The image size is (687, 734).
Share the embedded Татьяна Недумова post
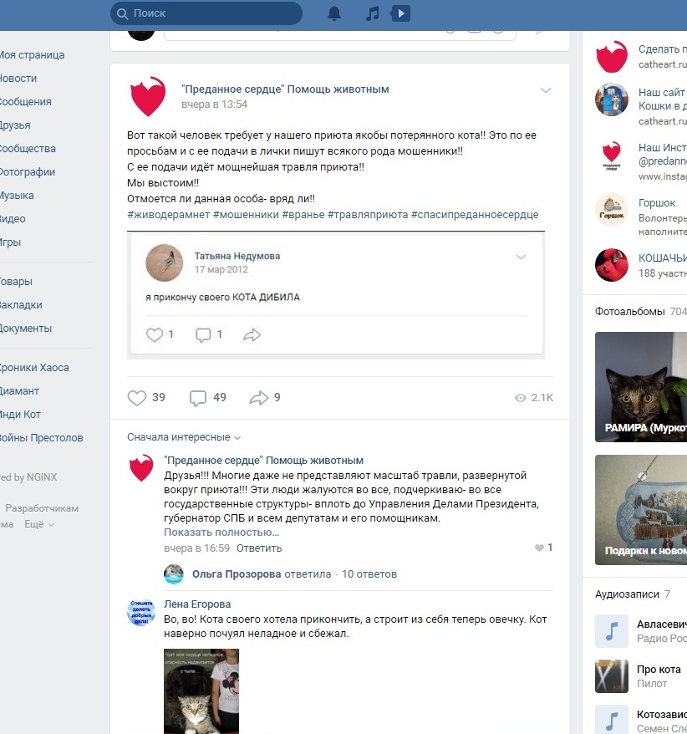(x=252, y=334)
